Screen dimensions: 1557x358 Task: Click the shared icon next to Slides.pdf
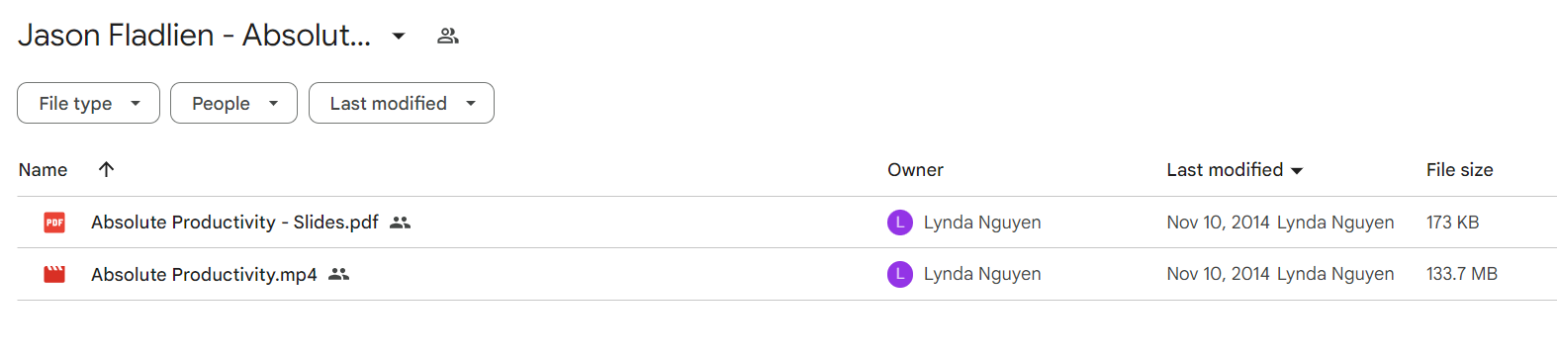[400, 223]
